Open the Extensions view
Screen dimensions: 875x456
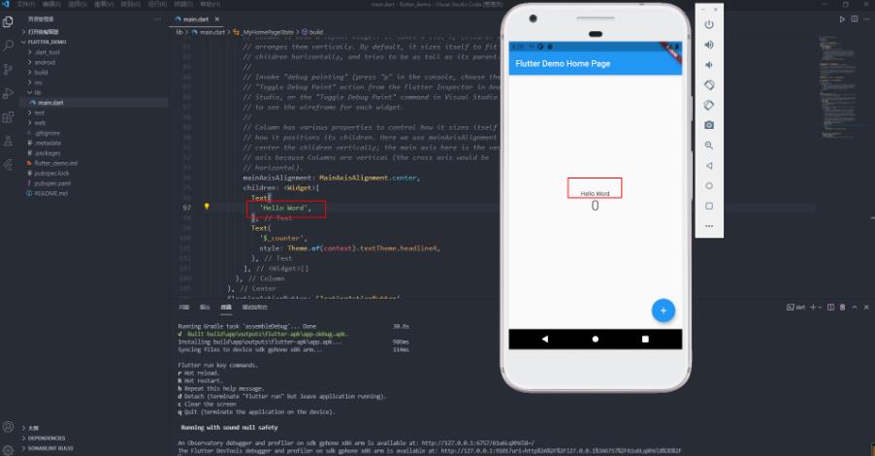(8, 117)
